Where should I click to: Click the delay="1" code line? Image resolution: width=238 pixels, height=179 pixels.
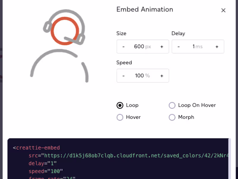click(x=43, y=163)
